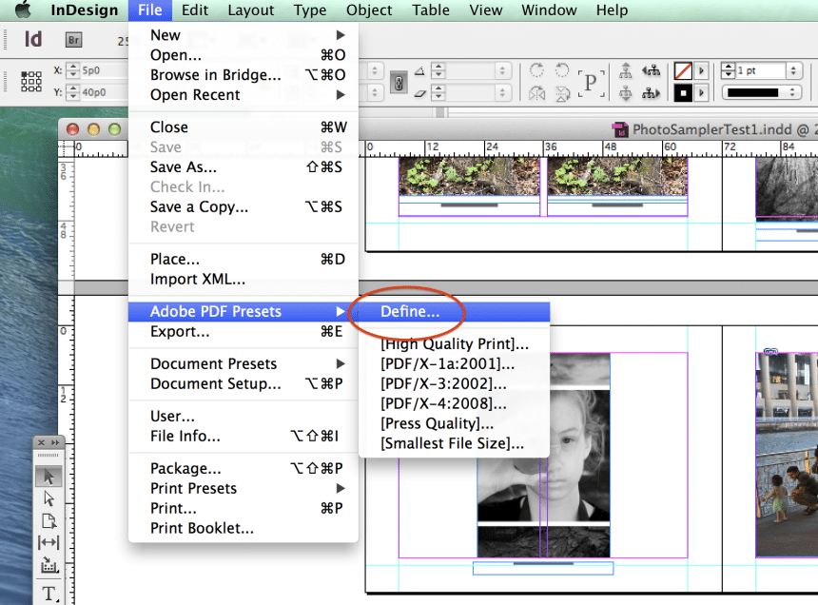Select the Selection tool (black arrow)
Viewport: 818px width, 605px height.
(49, 477)
